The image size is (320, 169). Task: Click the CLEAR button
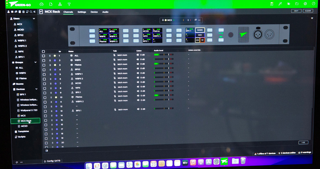[x=308, y=11]
